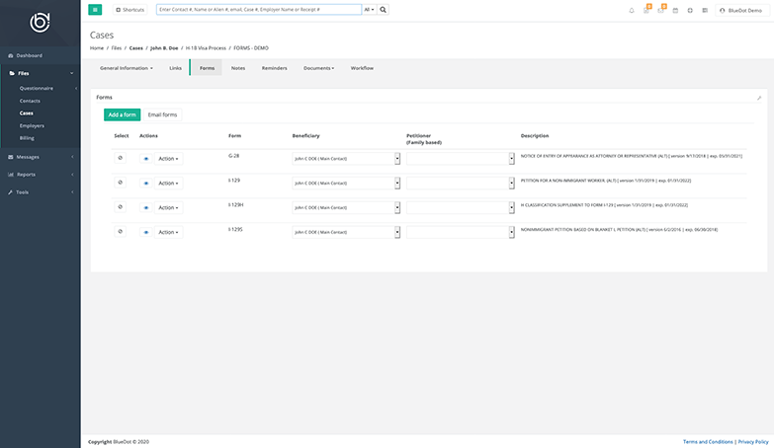Focus the contact search input field
Image resolution: width=774 pixels, height=448 pixels.
coord(259,9)
